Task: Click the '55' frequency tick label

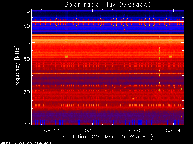Action: (x=27, y=43)
